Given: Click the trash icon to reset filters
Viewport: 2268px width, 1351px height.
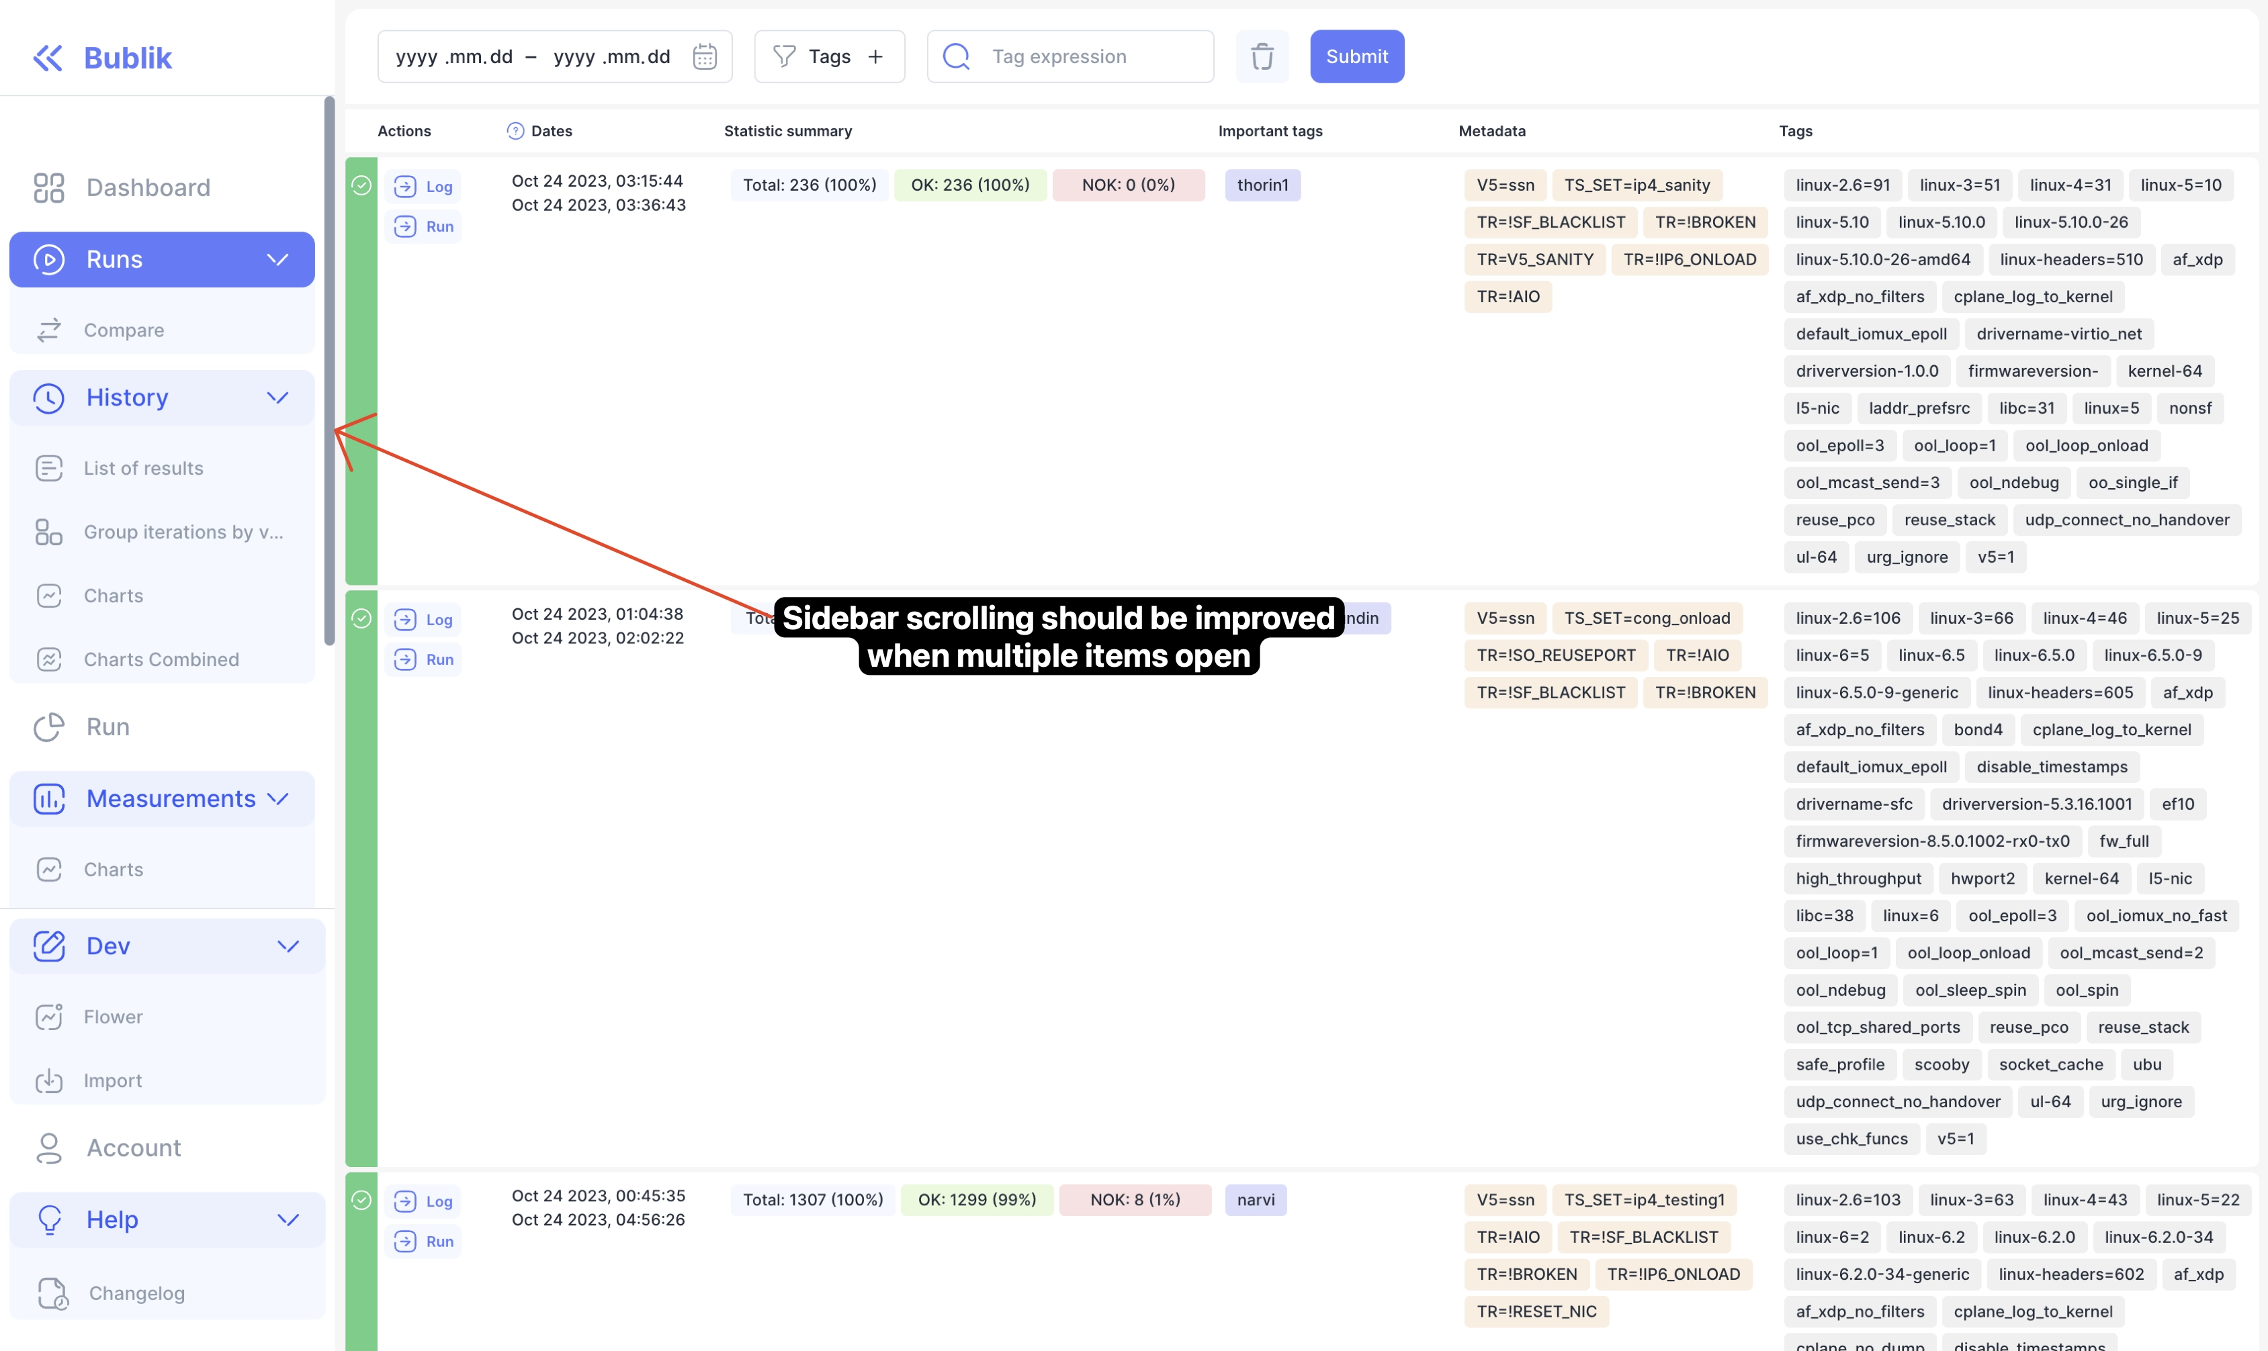Looking at the screenshot, I should coord(1262,56).
